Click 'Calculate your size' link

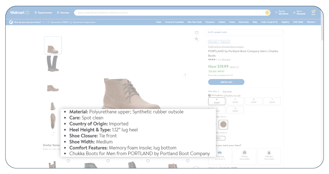pos(232,95)
